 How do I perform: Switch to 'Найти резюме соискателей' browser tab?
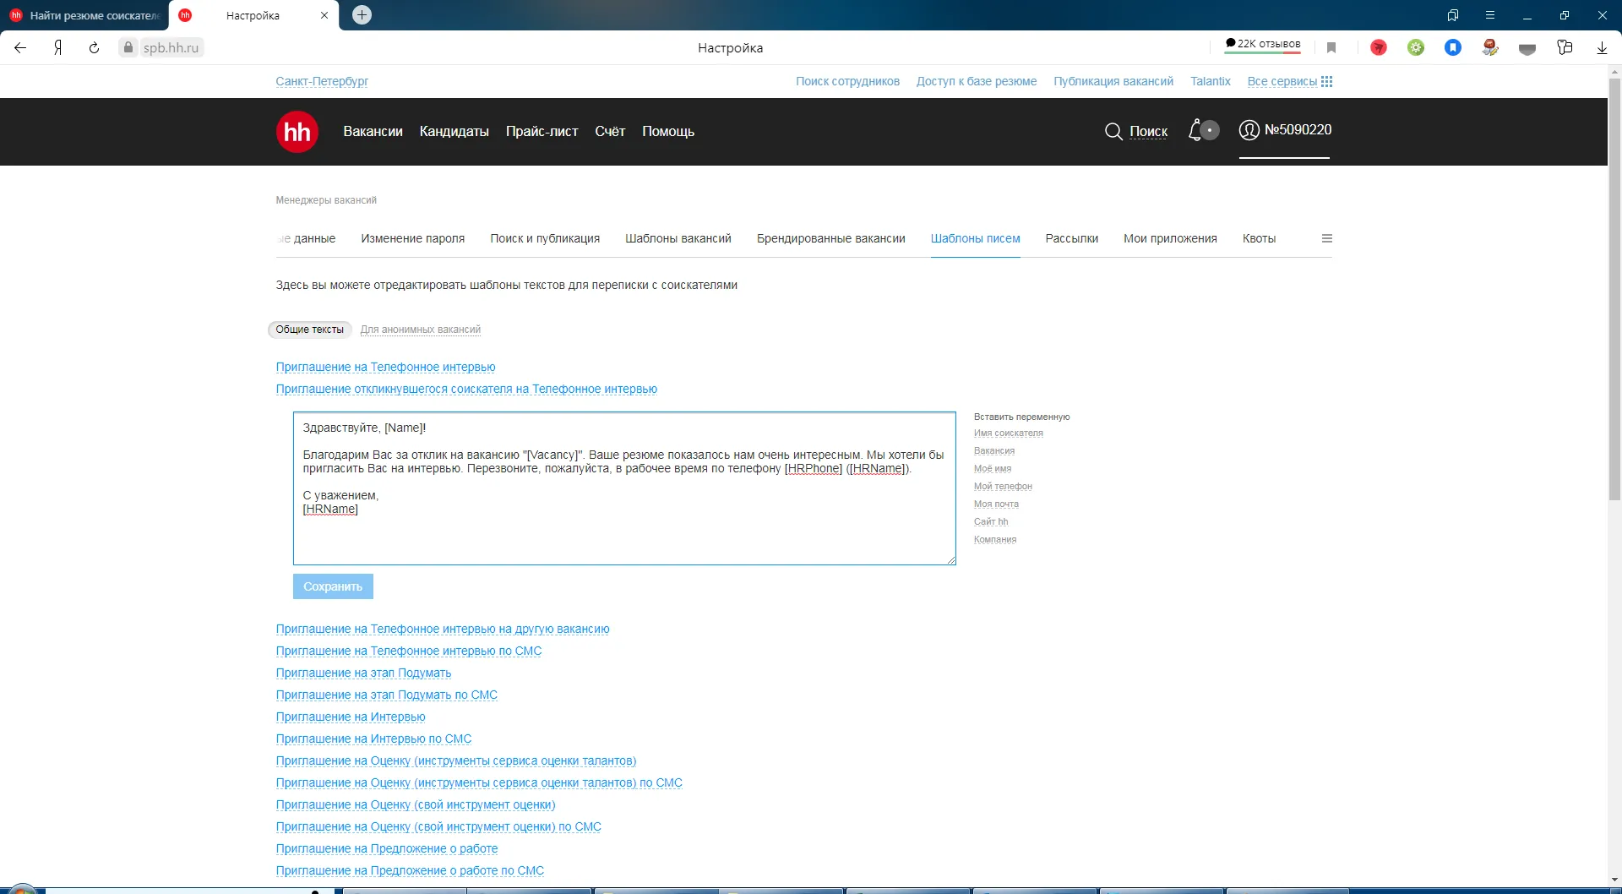[x=84, y=15]
